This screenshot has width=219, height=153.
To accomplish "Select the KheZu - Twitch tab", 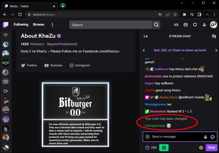I will point(30,6).
